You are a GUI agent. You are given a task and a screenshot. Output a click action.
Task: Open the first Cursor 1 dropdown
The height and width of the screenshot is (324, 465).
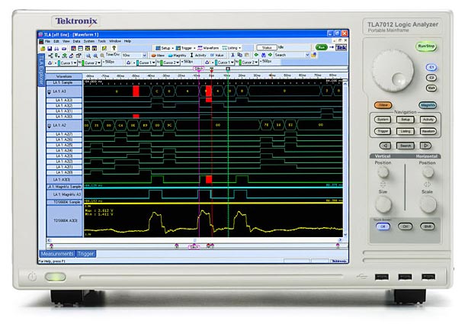(67, 63)
